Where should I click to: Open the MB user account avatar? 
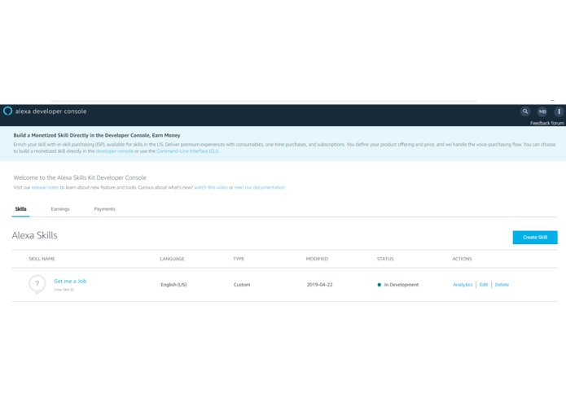542,111
